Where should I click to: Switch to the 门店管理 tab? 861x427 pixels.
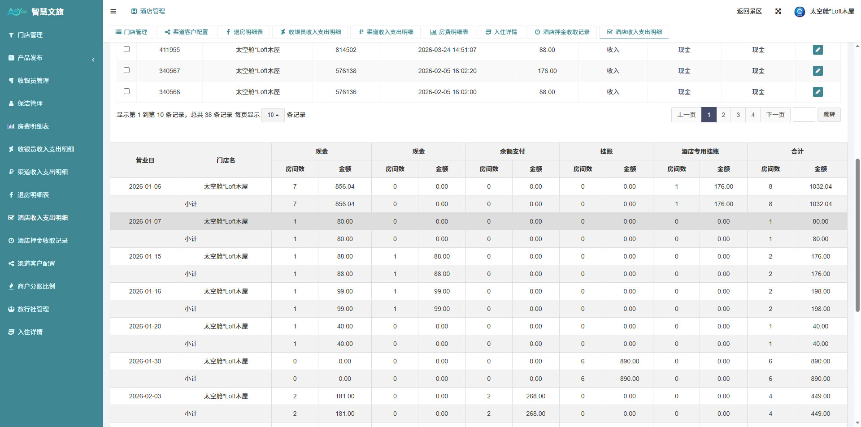point(131,32)
